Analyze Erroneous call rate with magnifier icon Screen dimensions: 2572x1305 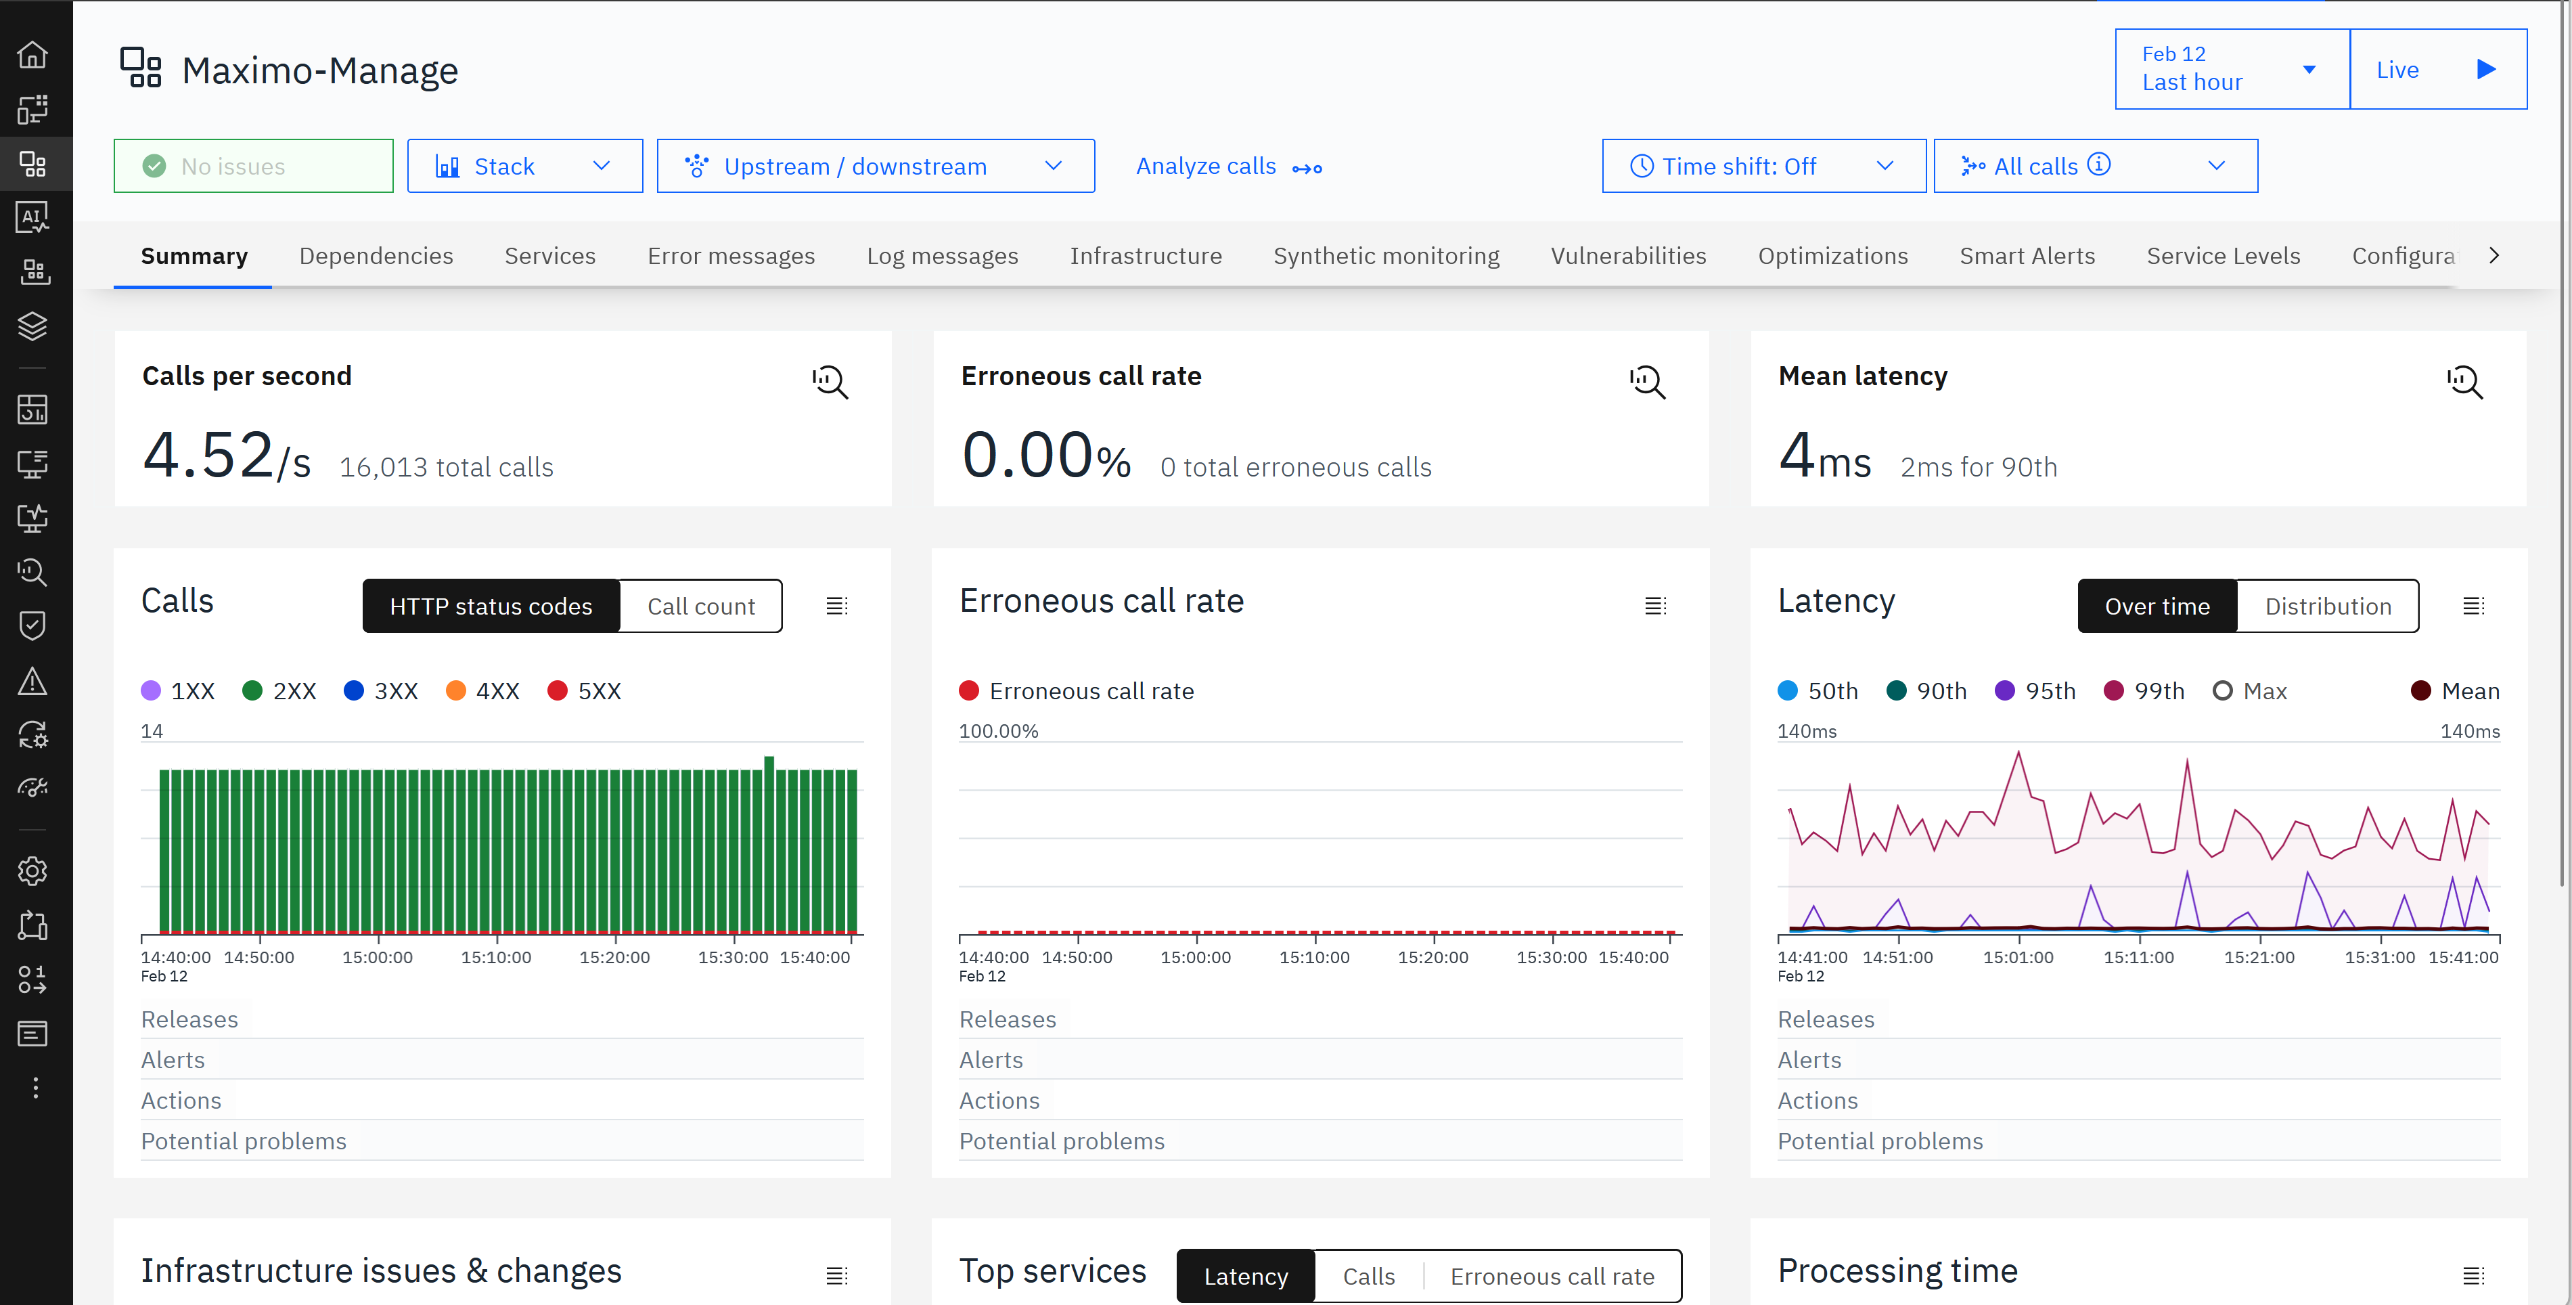coord(1648,382)
